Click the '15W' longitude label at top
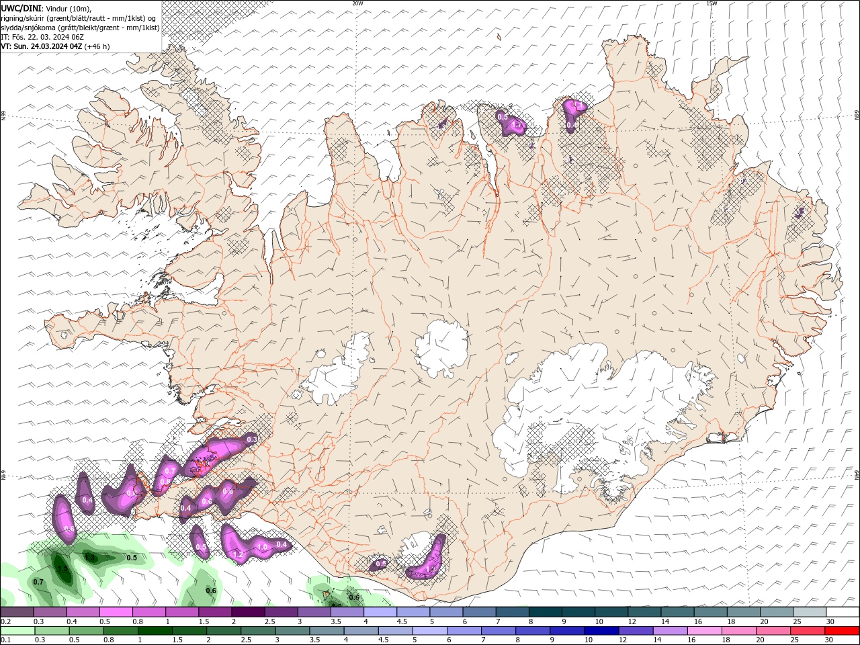 [711, 3]
